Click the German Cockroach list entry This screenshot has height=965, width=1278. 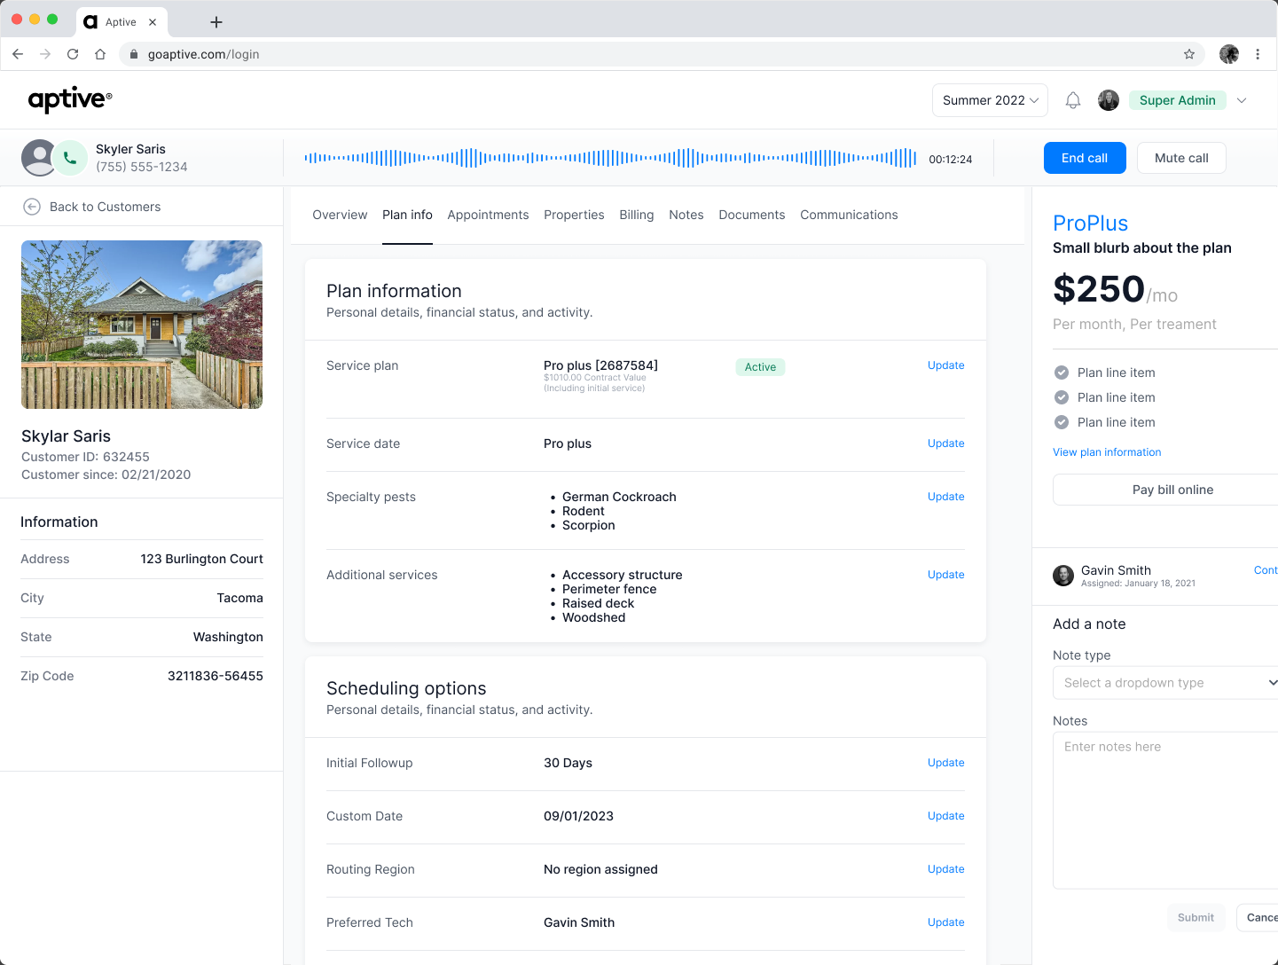pyautogui.click(x=619, y=497)
